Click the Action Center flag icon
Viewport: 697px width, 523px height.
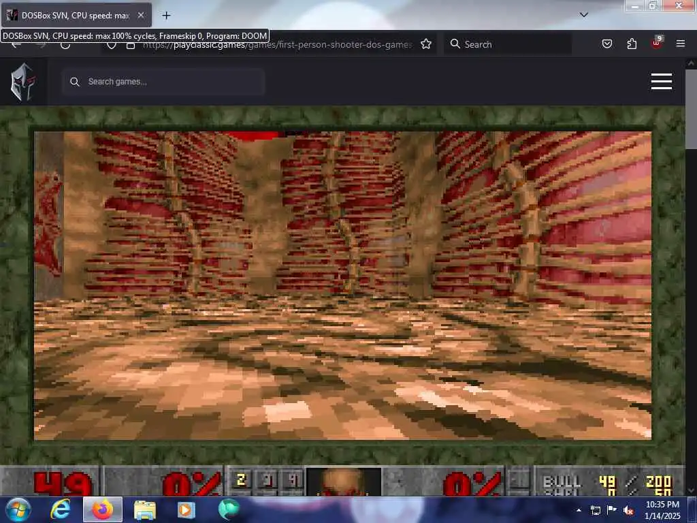click(612, 509)
